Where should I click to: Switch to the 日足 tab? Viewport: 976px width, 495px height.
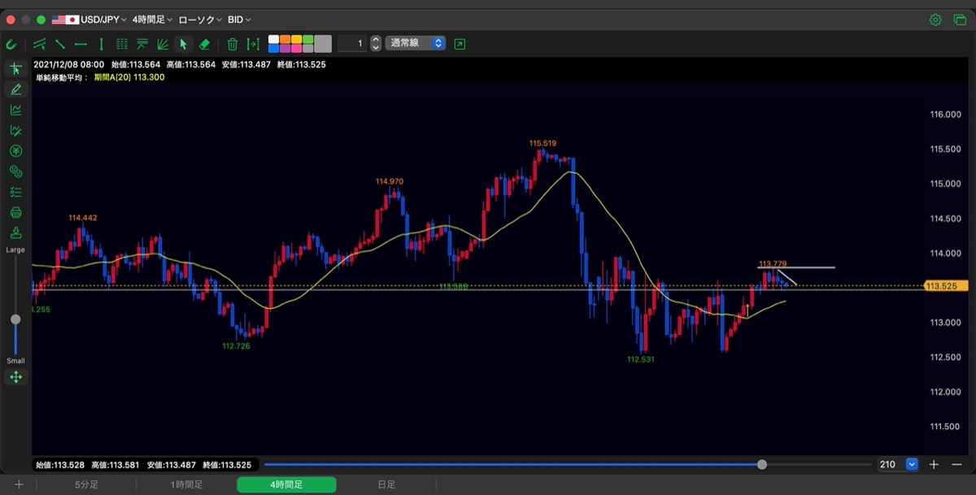pos(386,484)
